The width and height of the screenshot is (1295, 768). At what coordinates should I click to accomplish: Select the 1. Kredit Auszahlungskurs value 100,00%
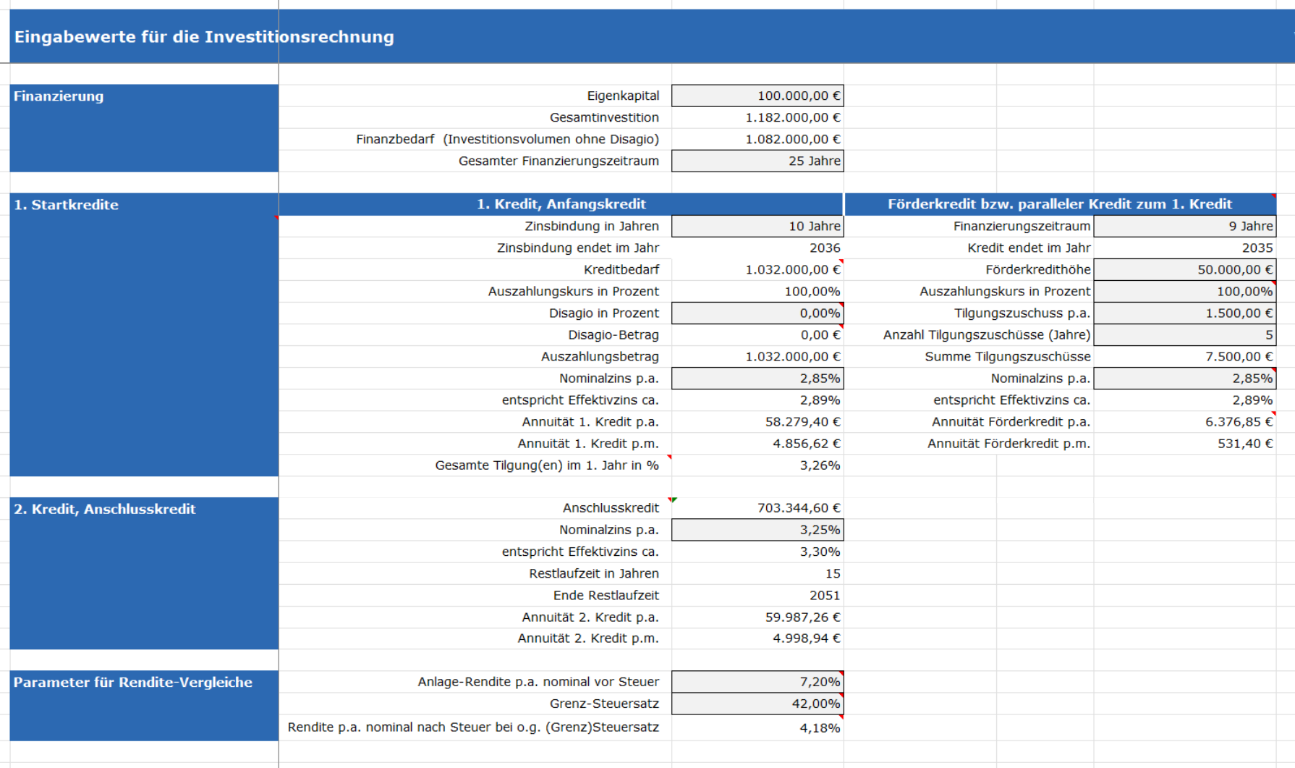coord(812,291)
